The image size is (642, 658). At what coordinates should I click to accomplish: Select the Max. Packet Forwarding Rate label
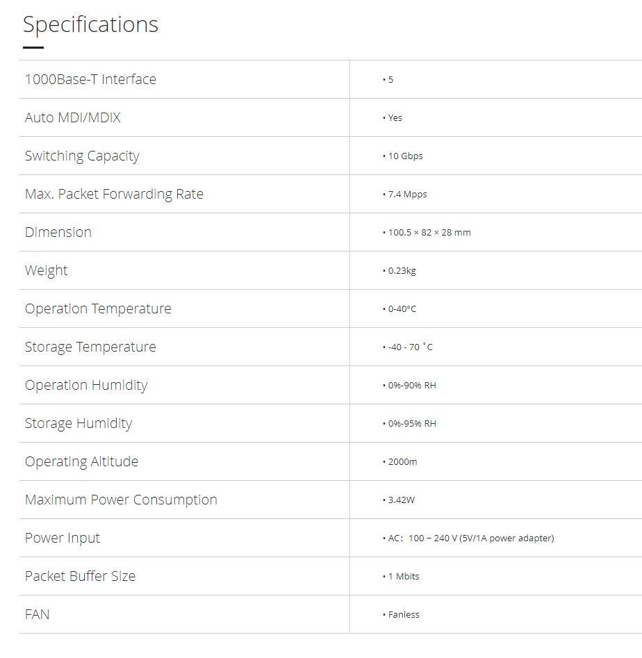[114, 194]
